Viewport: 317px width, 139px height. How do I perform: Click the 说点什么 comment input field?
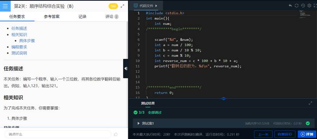(x=58, y=134)
